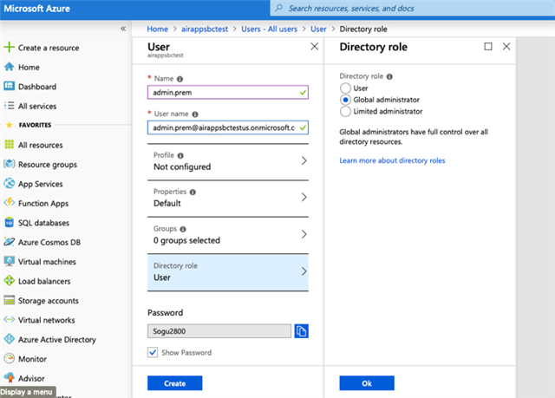Close the Directory role panel
Screen dimensions: 555x398
point(506,46)
